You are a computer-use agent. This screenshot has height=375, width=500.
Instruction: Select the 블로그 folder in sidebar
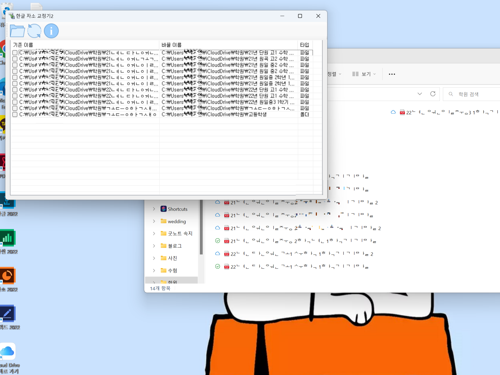point(175,246)
